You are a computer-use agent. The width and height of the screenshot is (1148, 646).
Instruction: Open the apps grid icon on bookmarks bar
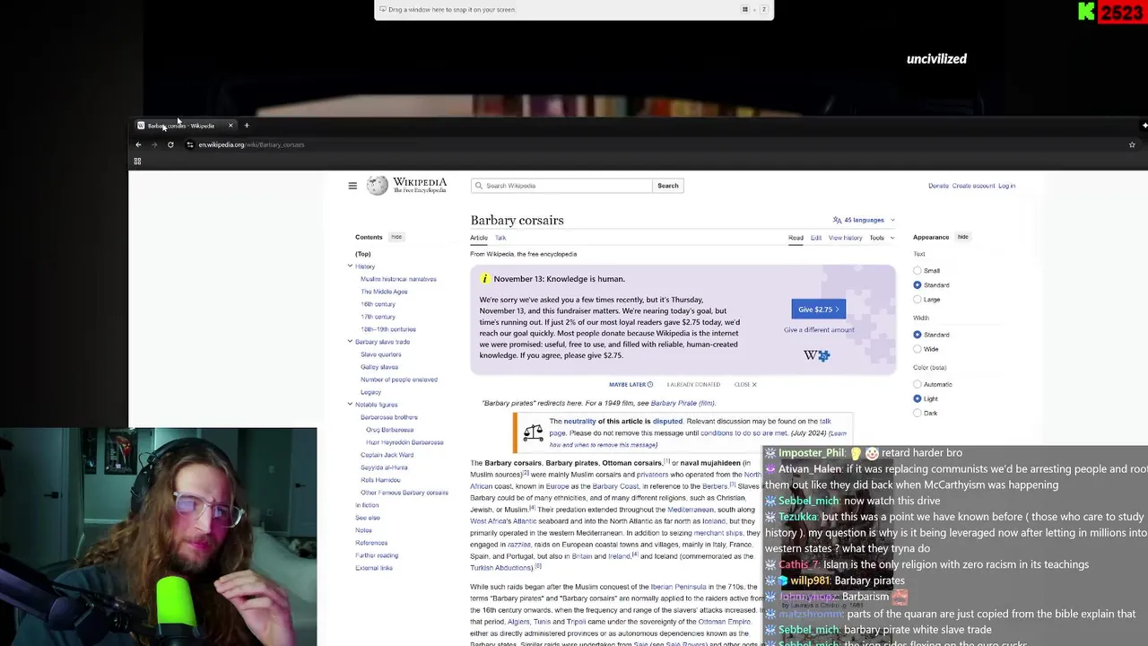[x=137, y=161]
